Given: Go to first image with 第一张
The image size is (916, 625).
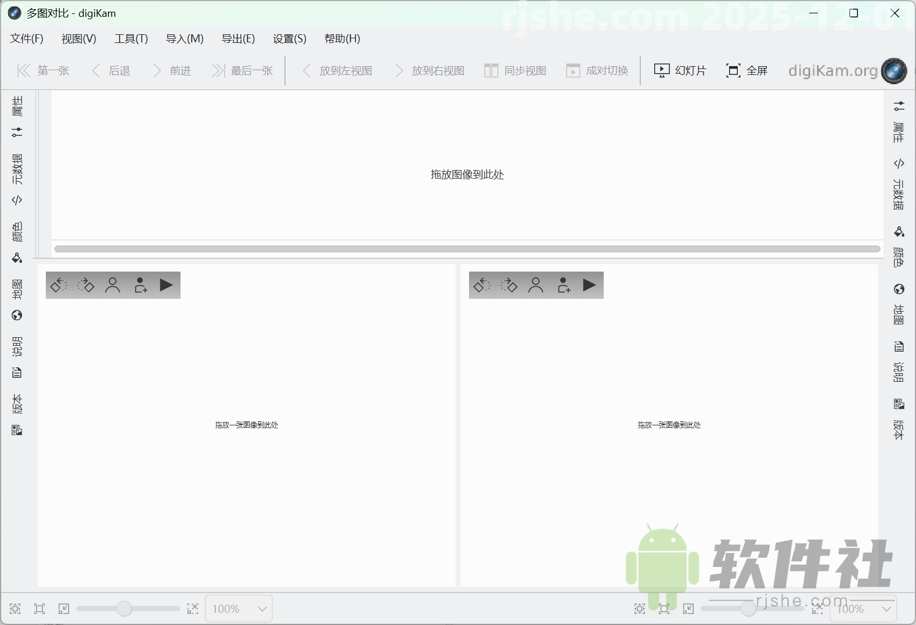Looking at the screenshot, I should point(43,71).
